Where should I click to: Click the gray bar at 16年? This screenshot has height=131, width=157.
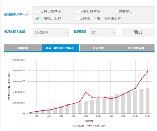point(123,103)
